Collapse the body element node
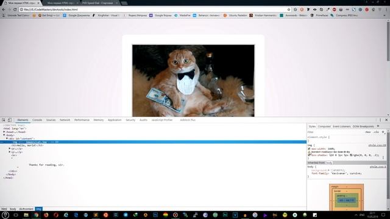This screenshot has width=390, height=219. click(x=4, y=135)
